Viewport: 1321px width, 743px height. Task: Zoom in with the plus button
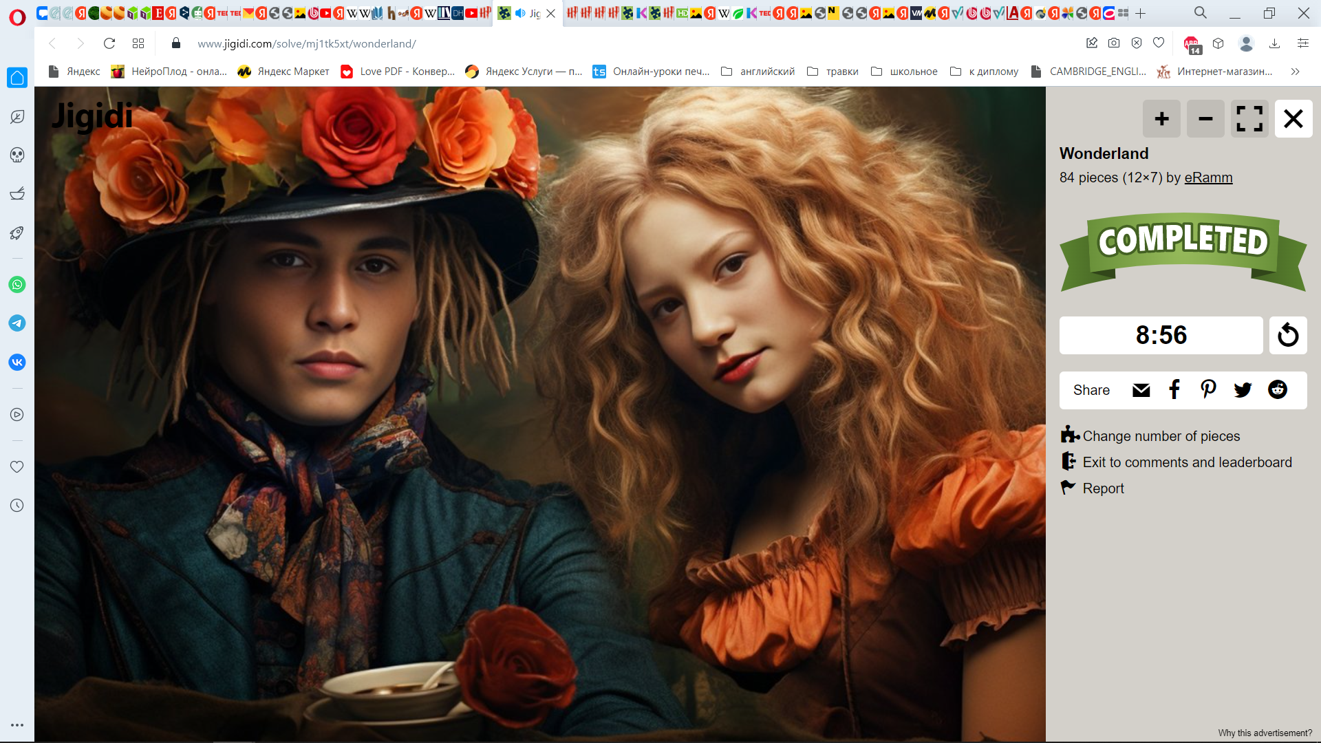pos(1161,118)
